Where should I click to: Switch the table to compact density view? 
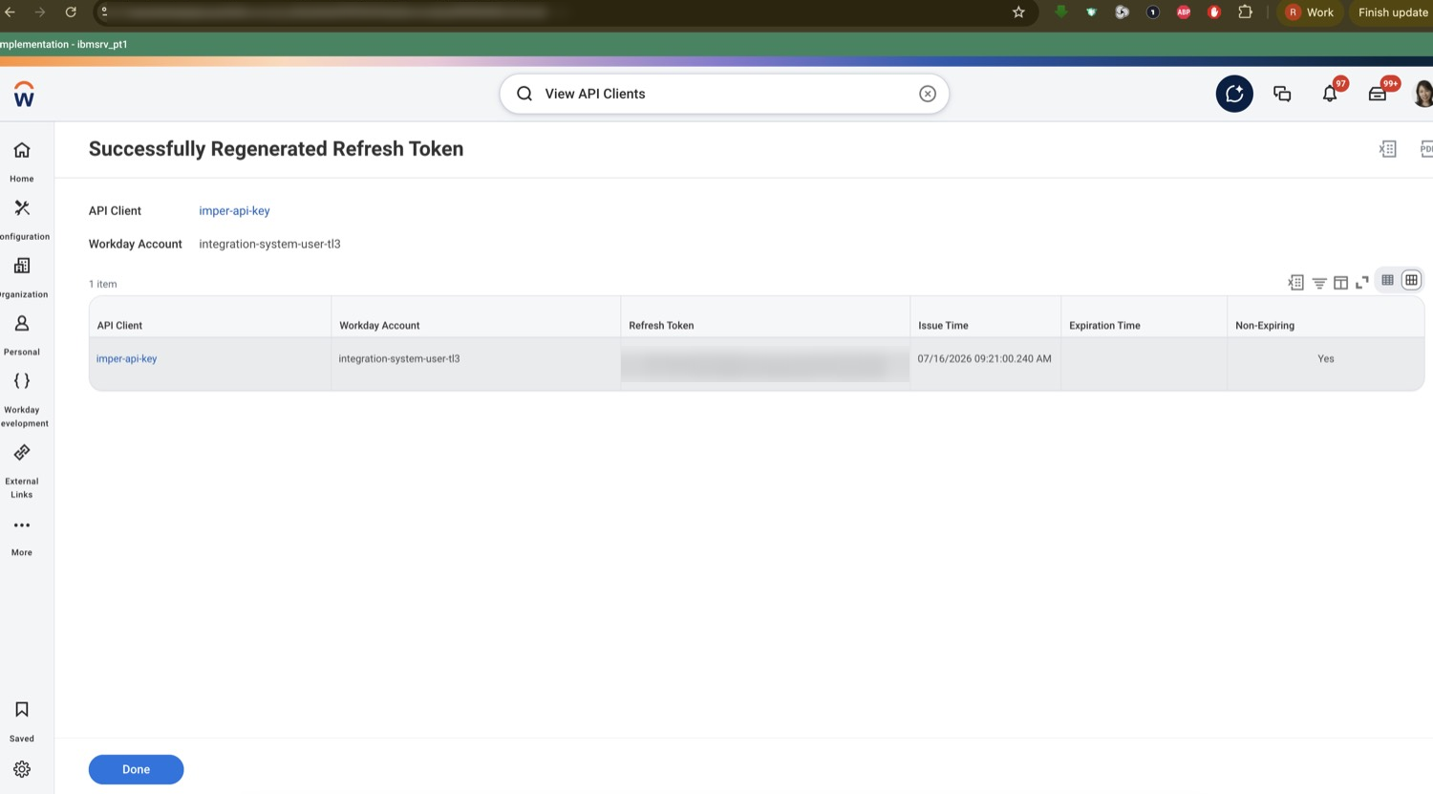1388,280
